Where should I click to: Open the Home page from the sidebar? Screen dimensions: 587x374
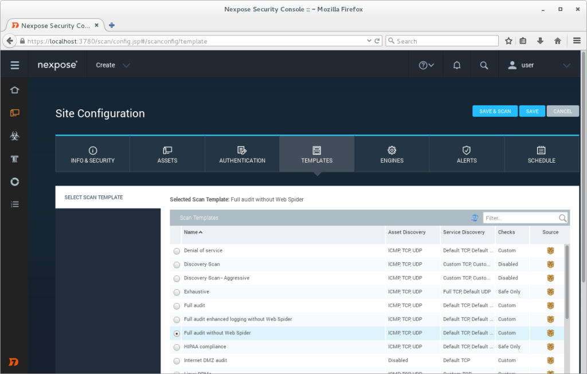point(14,90)
